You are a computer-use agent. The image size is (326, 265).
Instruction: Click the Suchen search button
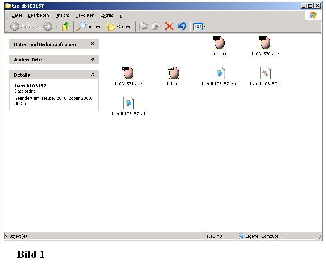click(x=89, y=26)
